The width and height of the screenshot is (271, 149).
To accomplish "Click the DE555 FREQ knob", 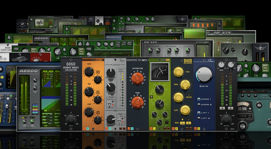I will pos(150,50).
